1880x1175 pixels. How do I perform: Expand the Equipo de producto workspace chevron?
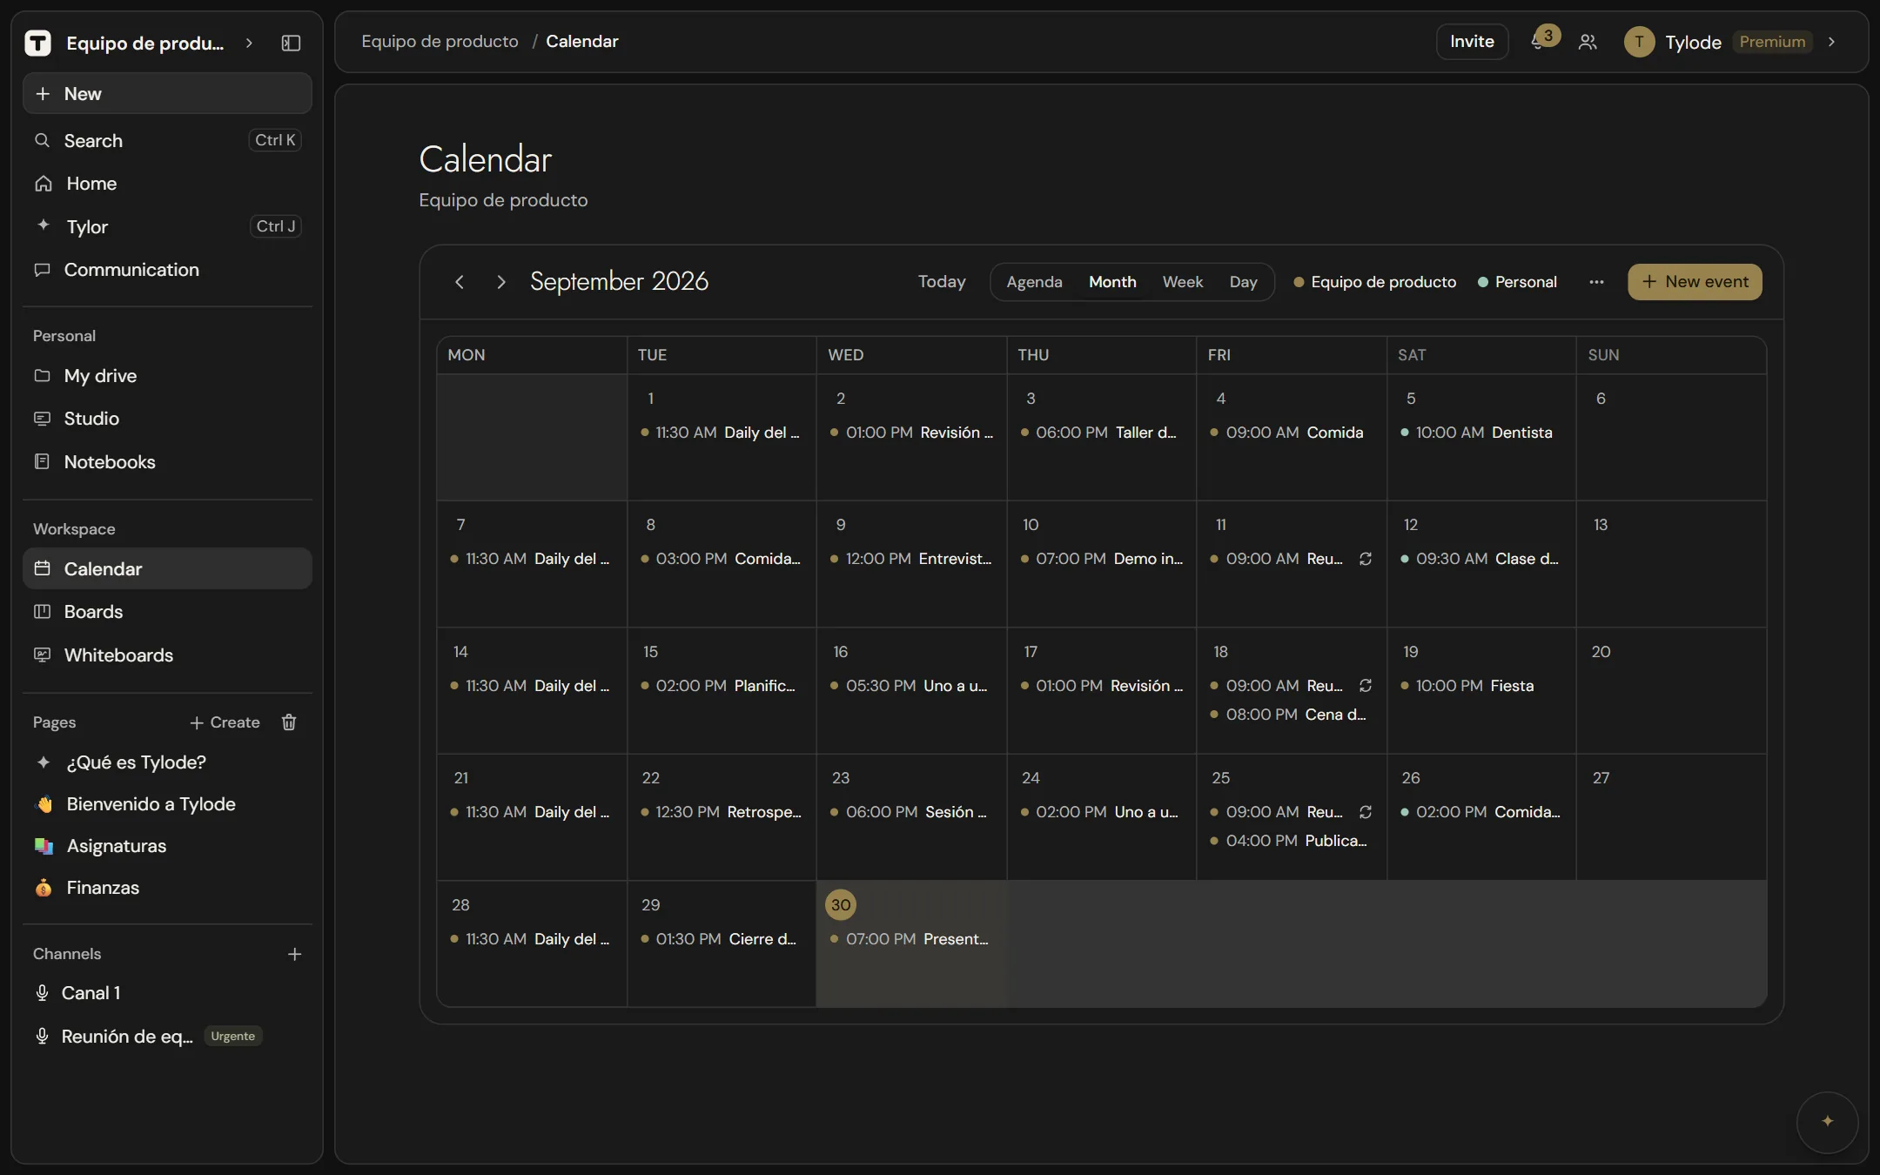click(249, 43)
